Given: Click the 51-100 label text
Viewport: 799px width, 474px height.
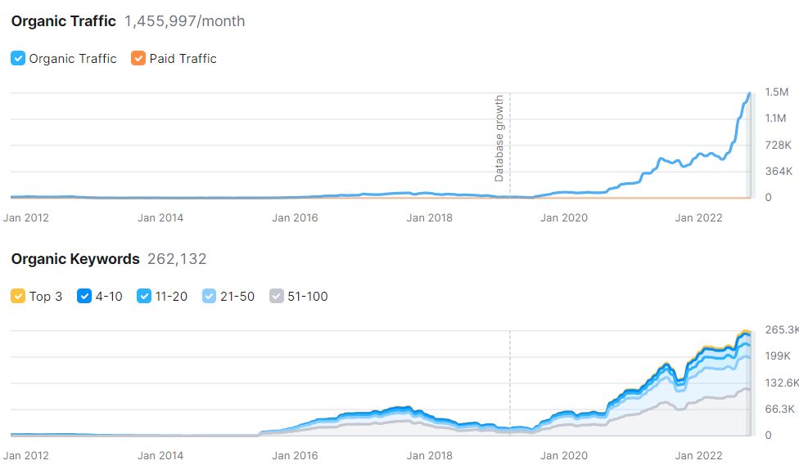Looking at the screenshot, I should click(x=307, y=297).
